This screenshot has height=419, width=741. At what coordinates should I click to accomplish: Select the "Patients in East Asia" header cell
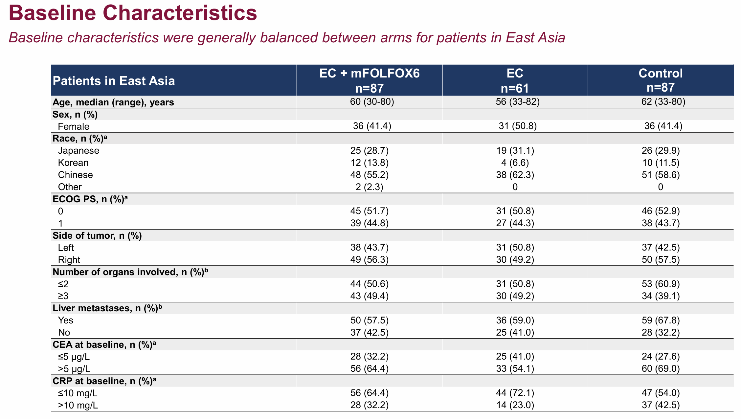[114, 81]
